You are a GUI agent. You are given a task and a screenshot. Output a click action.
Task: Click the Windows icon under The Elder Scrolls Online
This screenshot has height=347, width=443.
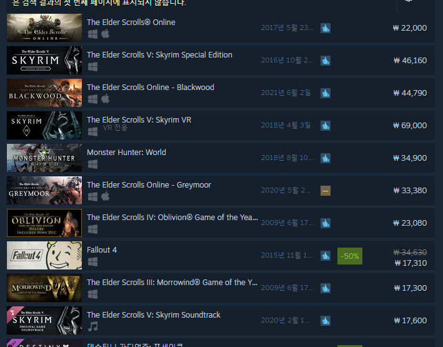(92, 34)
